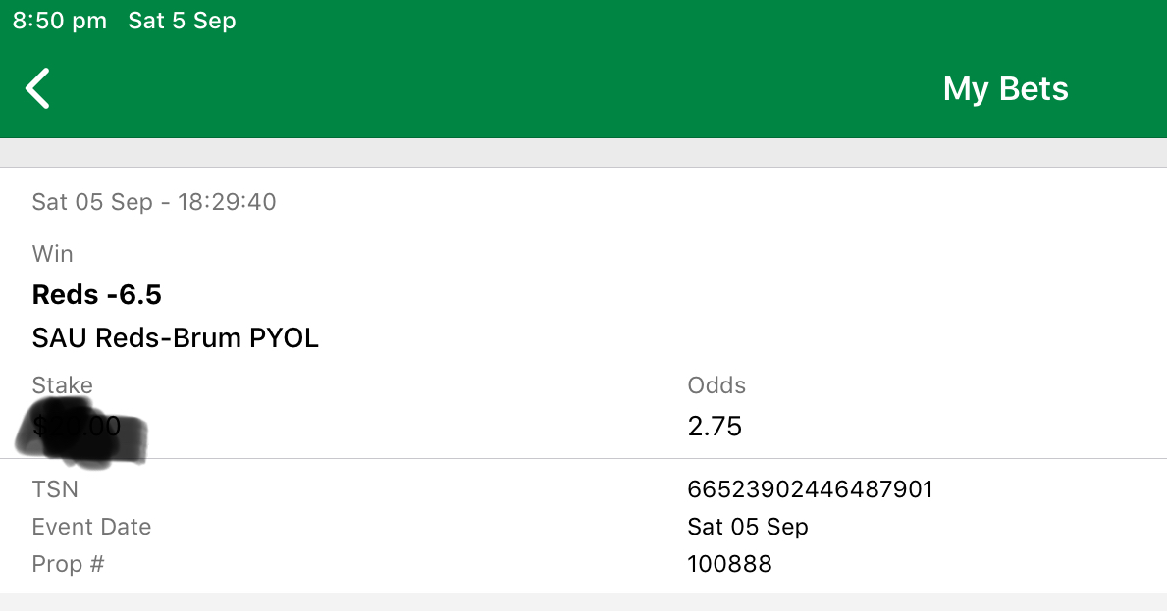Tap the scribbled-out stake amount
The height and width of the screenshot is (611, 1167).
point(80,432)
